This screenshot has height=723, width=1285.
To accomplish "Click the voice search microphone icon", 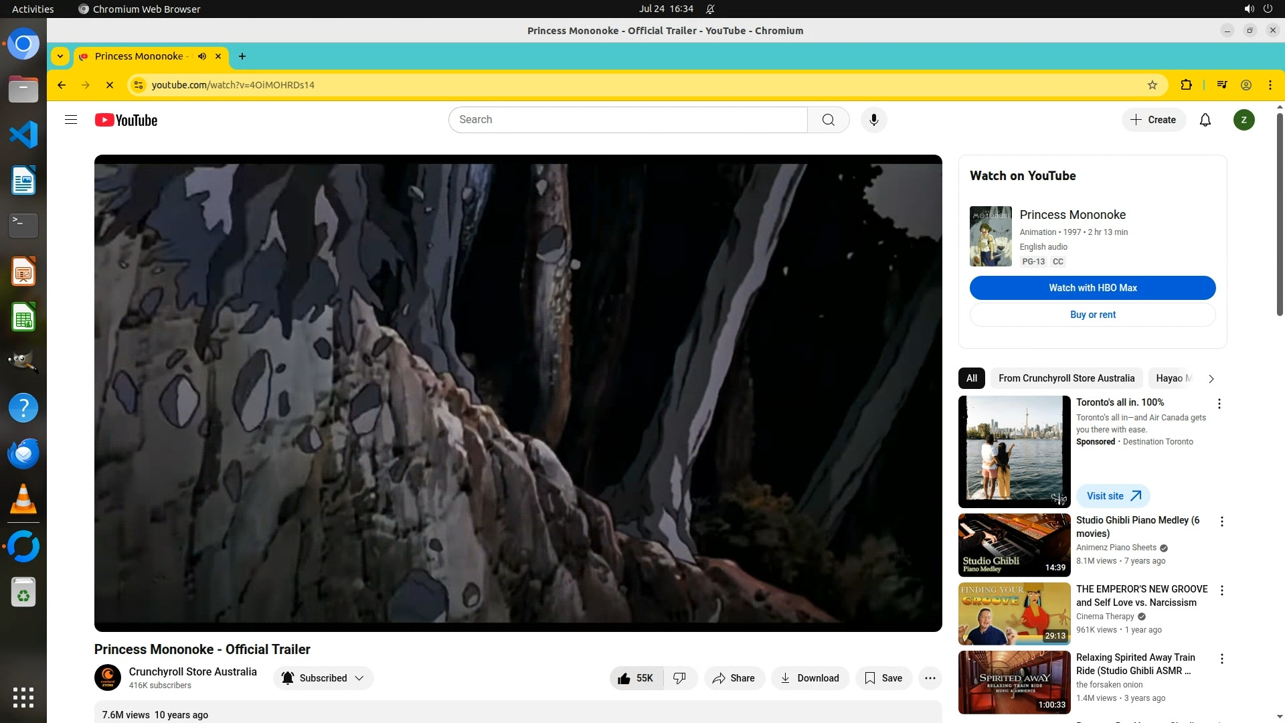I will (x=873, y=120).
